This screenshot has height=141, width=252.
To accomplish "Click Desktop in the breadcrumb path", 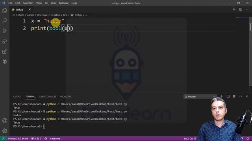I will [55, 15].
